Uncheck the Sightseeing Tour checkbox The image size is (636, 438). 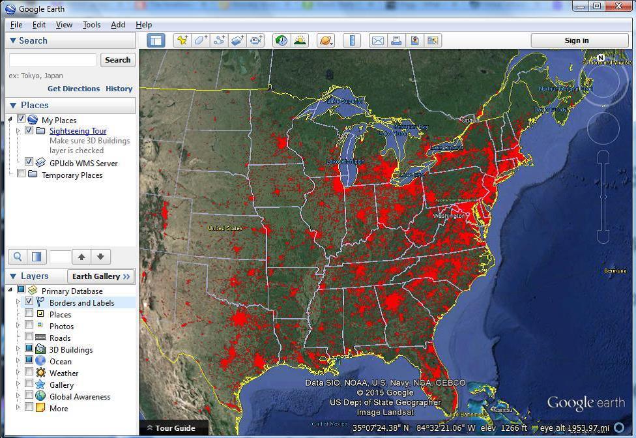tap(29, 130)
